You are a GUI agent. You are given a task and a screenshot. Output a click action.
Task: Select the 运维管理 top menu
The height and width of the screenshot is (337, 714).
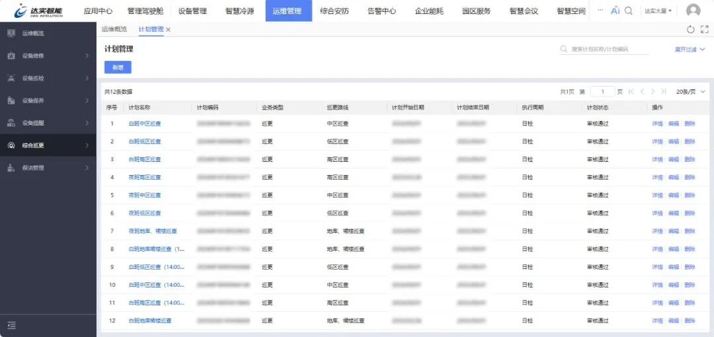click(x=289, y=11)
